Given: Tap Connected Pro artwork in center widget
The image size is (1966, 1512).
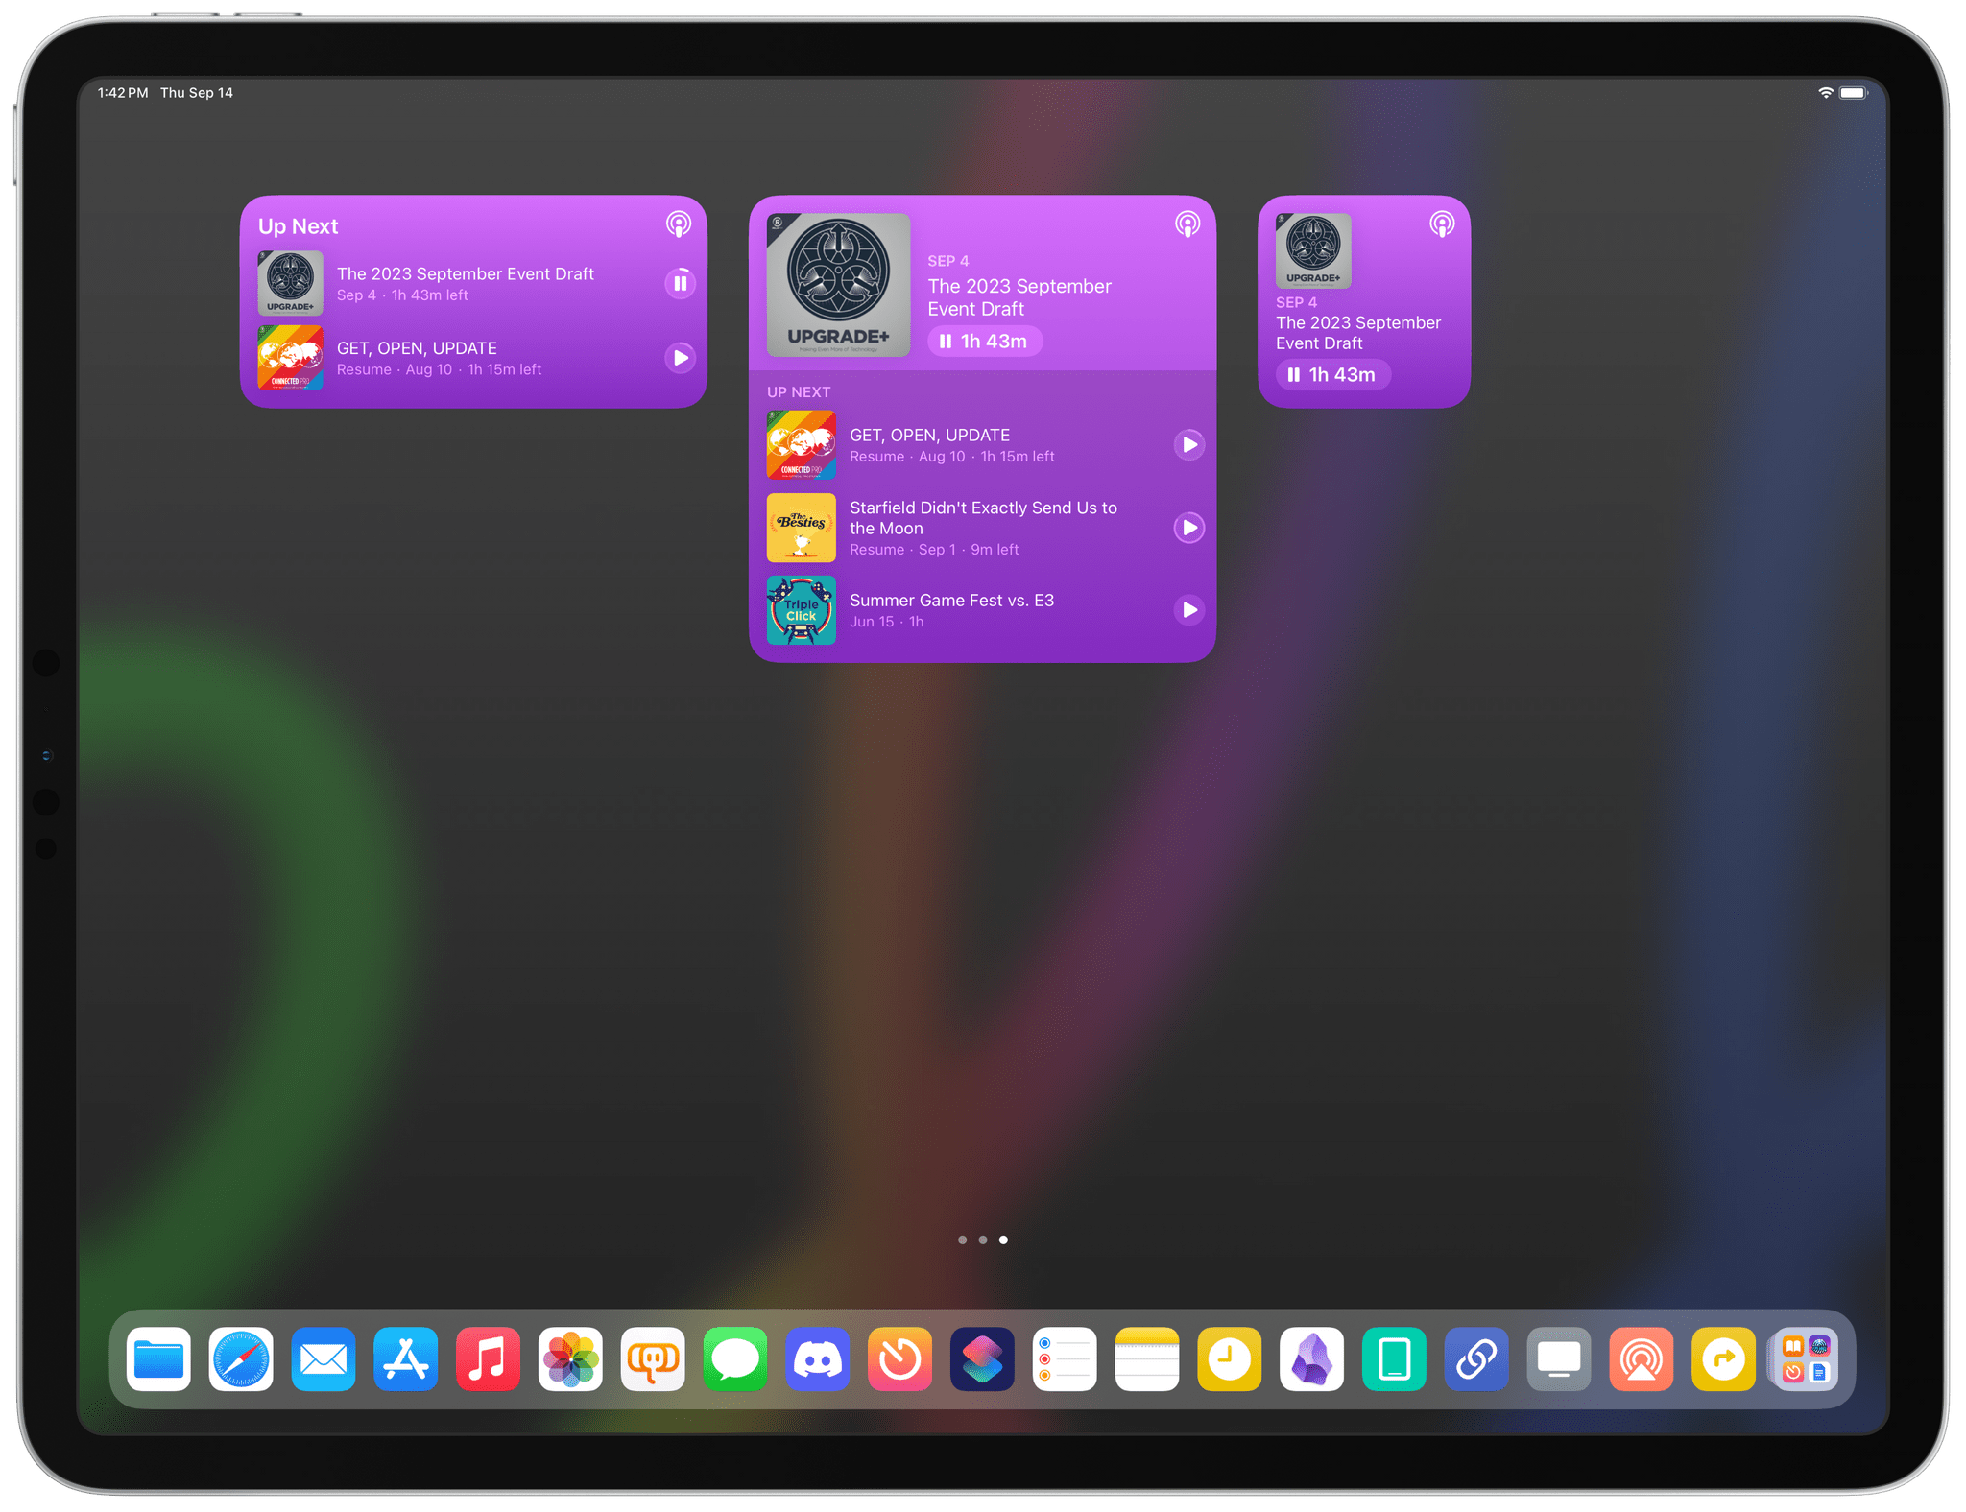Looking at the screenshot, I should (801, 445).
